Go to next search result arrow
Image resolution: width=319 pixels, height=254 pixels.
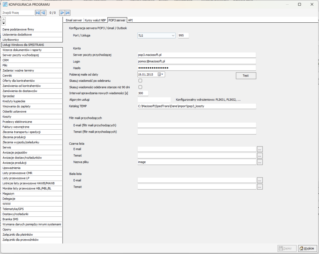(62, 13)
